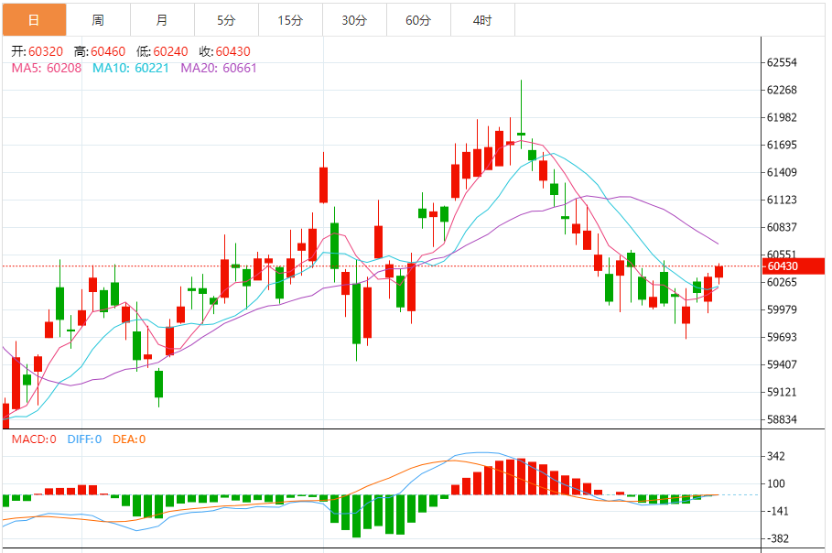Click the 59693 price axis label
The width and height of the screenshot is (832, 553).
point(783,337)
